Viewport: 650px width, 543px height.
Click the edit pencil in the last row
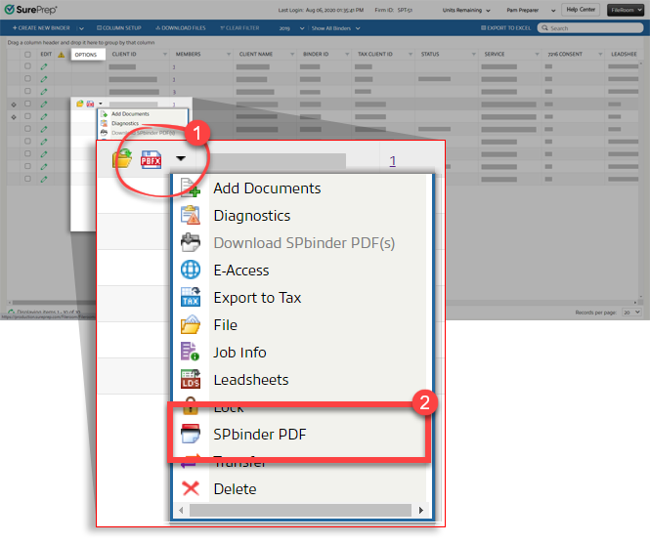pyautogui.click(x=44, y=180)
